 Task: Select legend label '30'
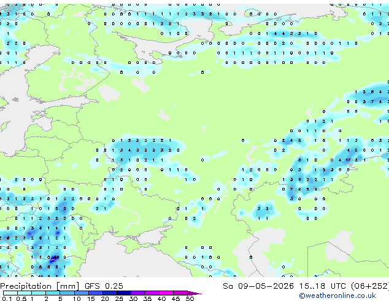tap(133, 299)
